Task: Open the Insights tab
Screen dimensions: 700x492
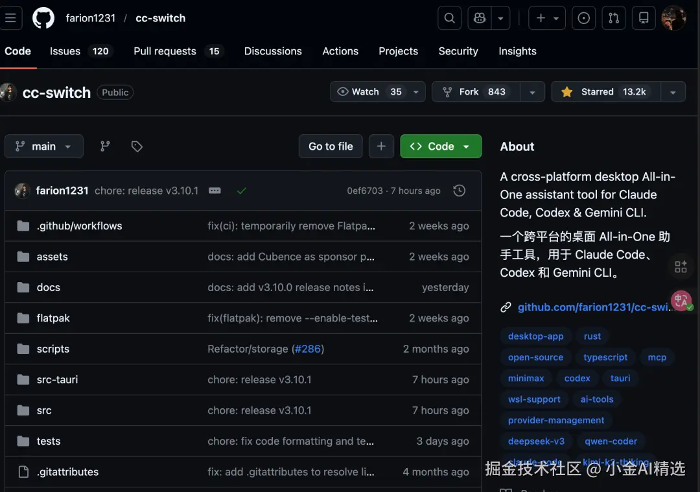Action: point(517,51)
